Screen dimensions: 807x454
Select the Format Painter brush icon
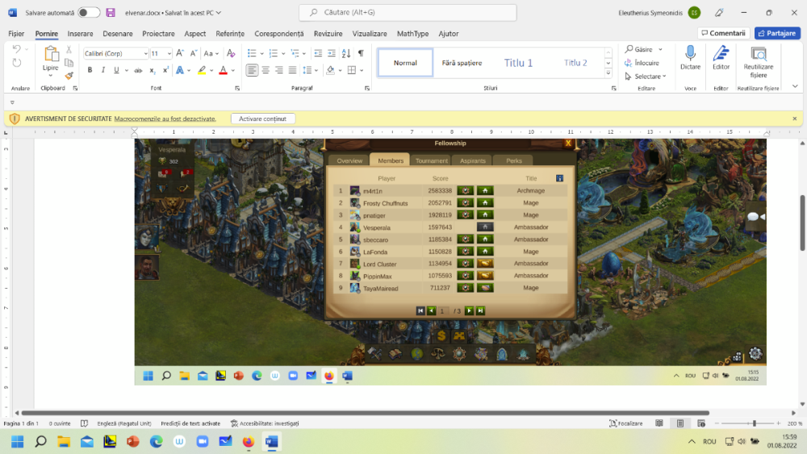pyautogui.click(x=69, y=76)
